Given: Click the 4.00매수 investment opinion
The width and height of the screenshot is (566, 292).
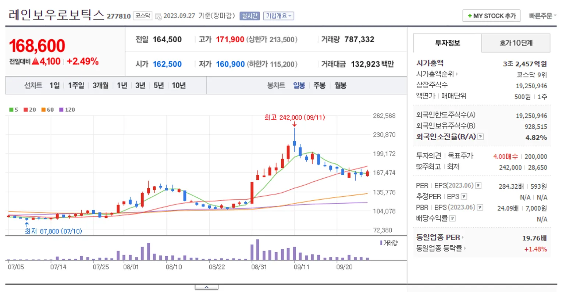Looking at the screenshot, I should [505, 156].
